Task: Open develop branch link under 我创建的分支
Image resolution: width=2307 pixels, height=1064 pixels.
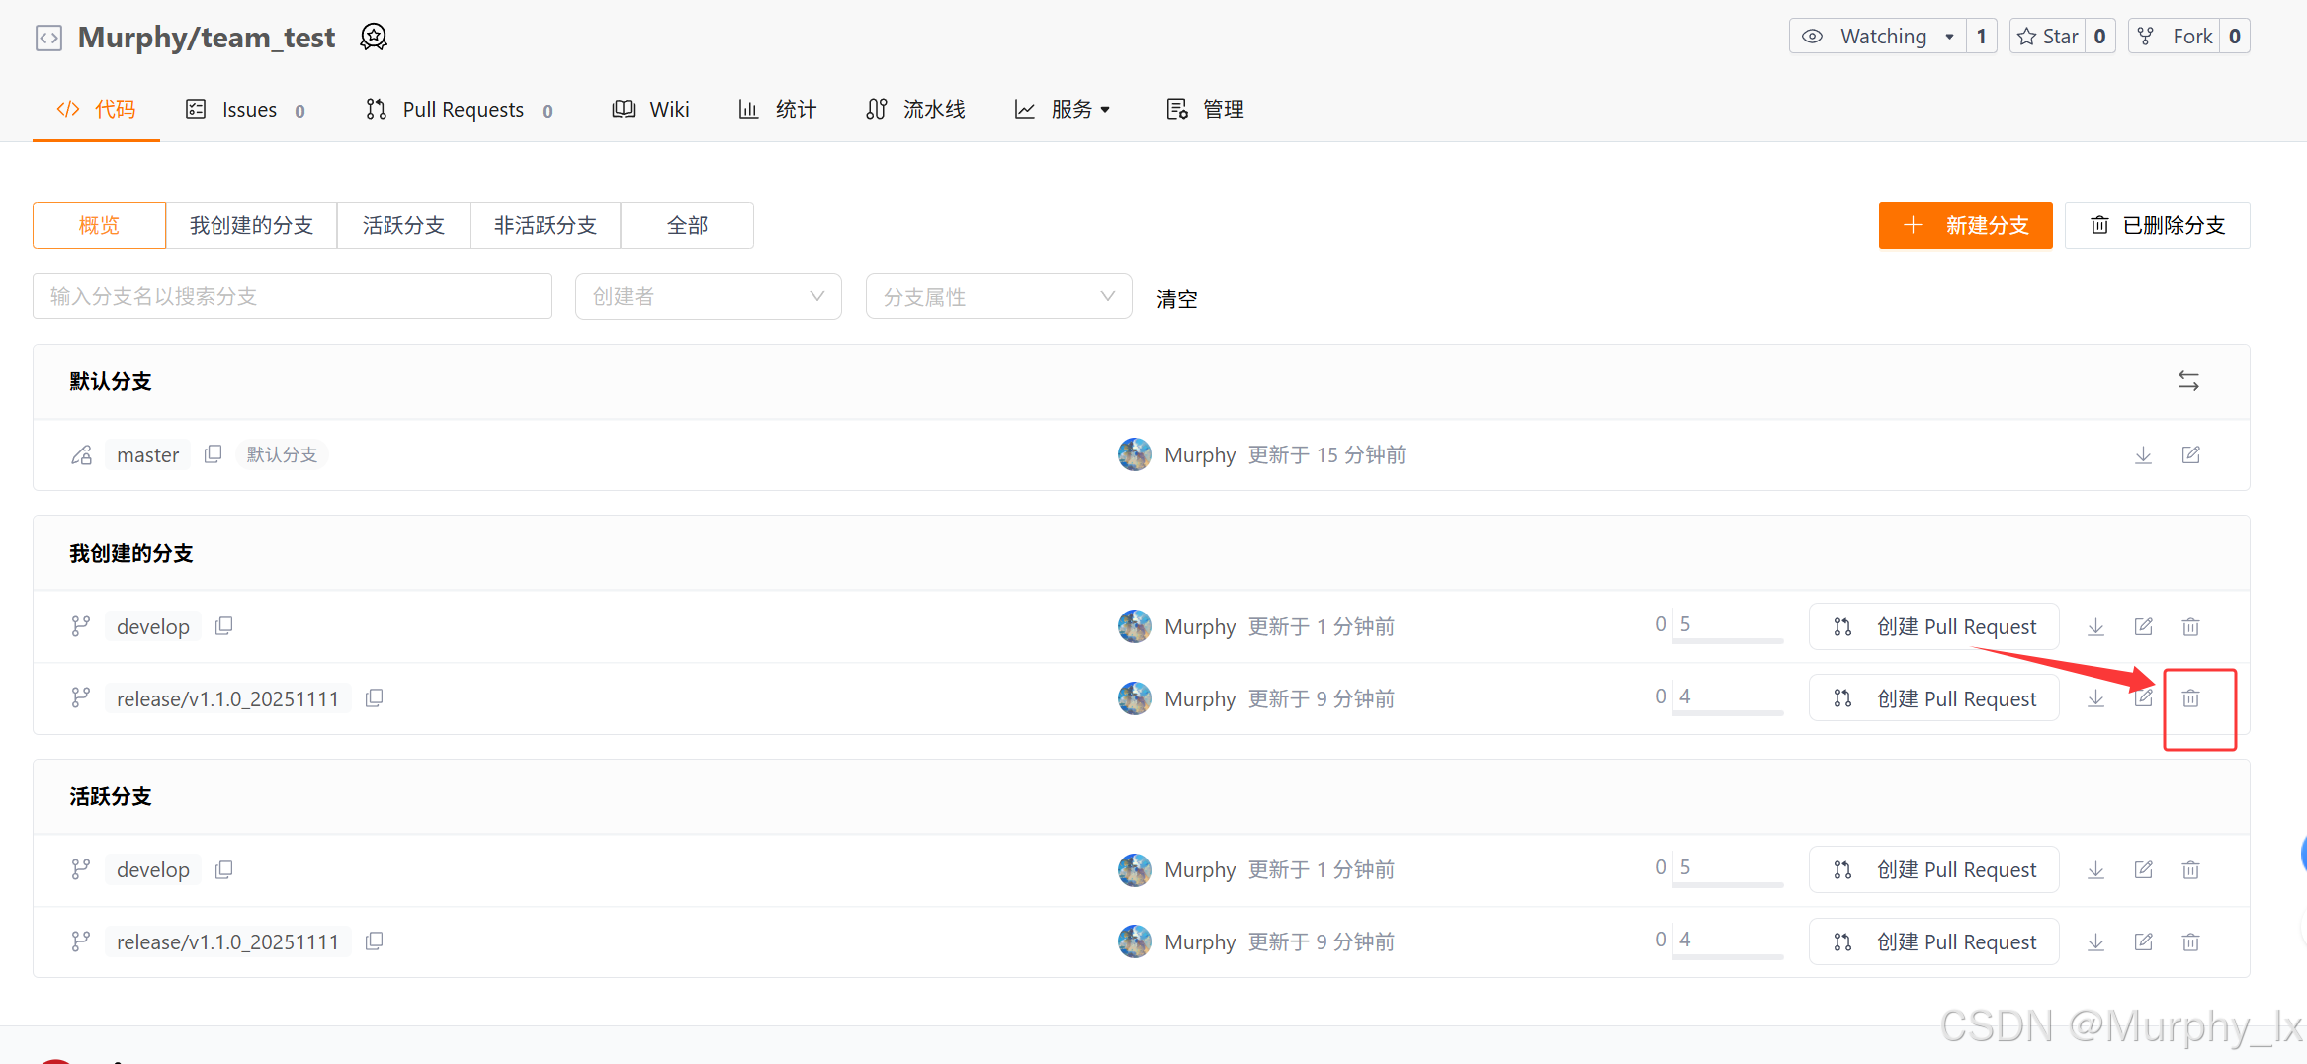Action: (x=153, y=626)
